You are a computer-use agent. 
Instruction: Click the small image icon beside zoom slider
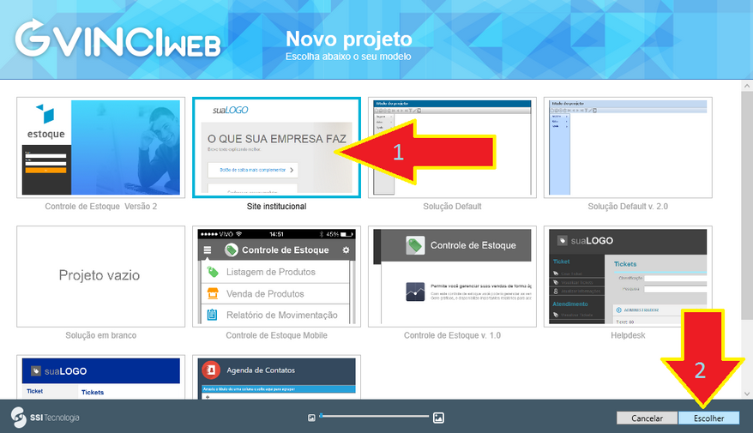coord(311,418)
